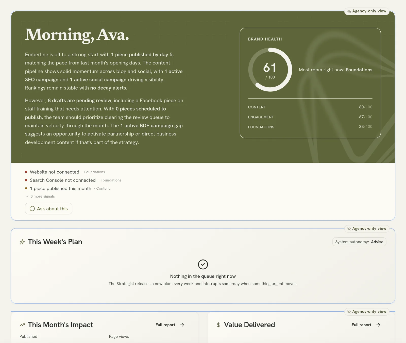Open Full report for This Month's Impact
Image resolution: width=406 pixels, height=343 pixels.
point(170,325)
